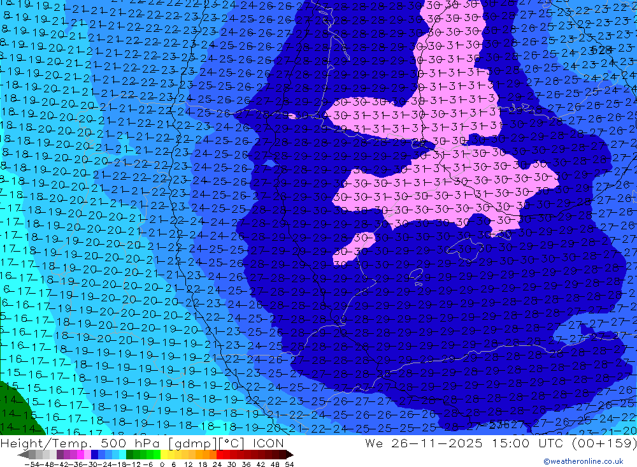Click the '-54' legend scale label
The image size is (637, 467).
[32, 464]
